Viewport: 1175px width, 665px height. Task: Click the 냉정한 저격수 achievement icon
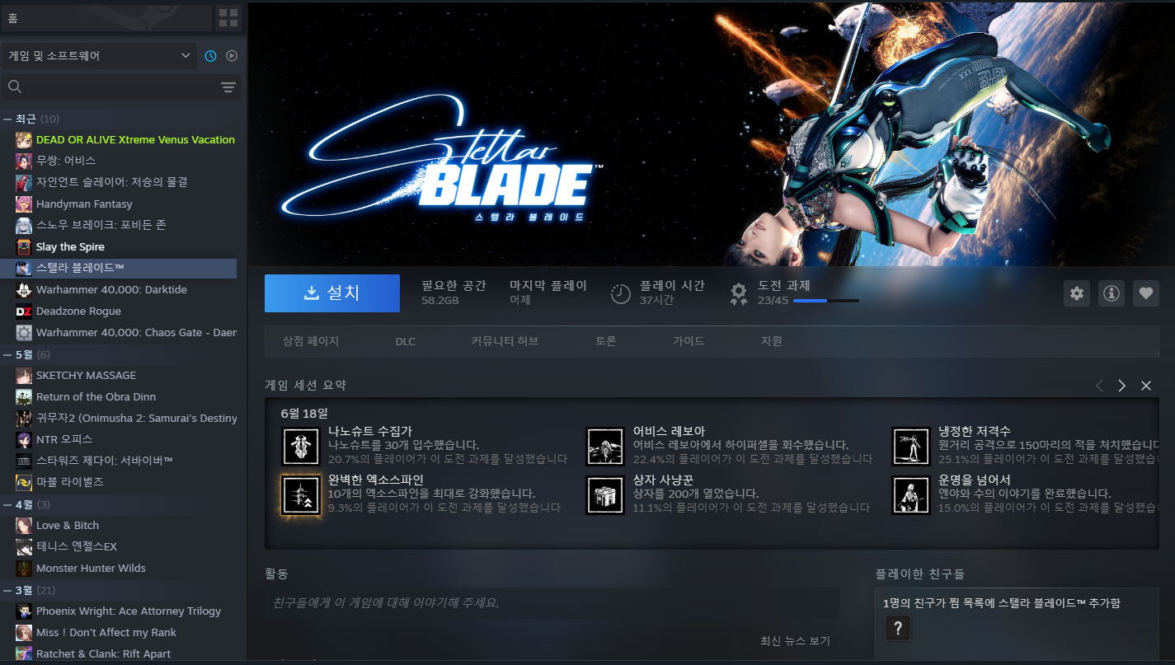(910, 446)
